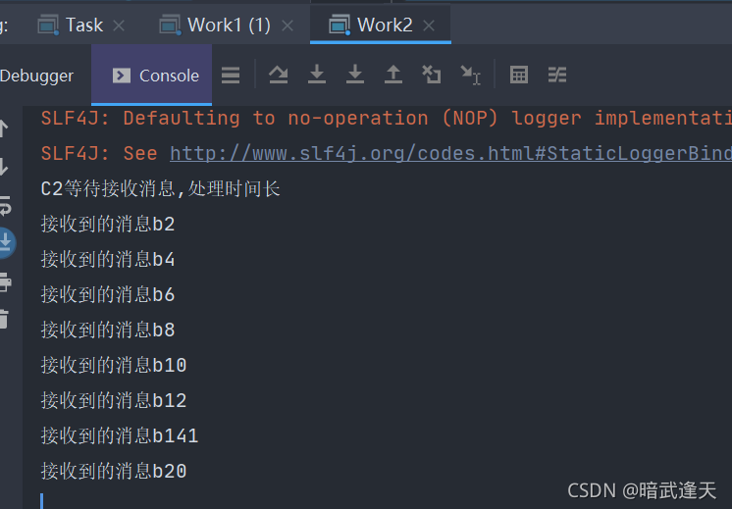Close the Work2 tab

pos(429,25)
